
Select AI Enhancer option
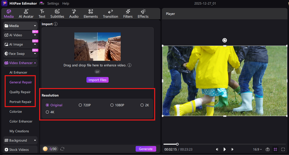18,72
